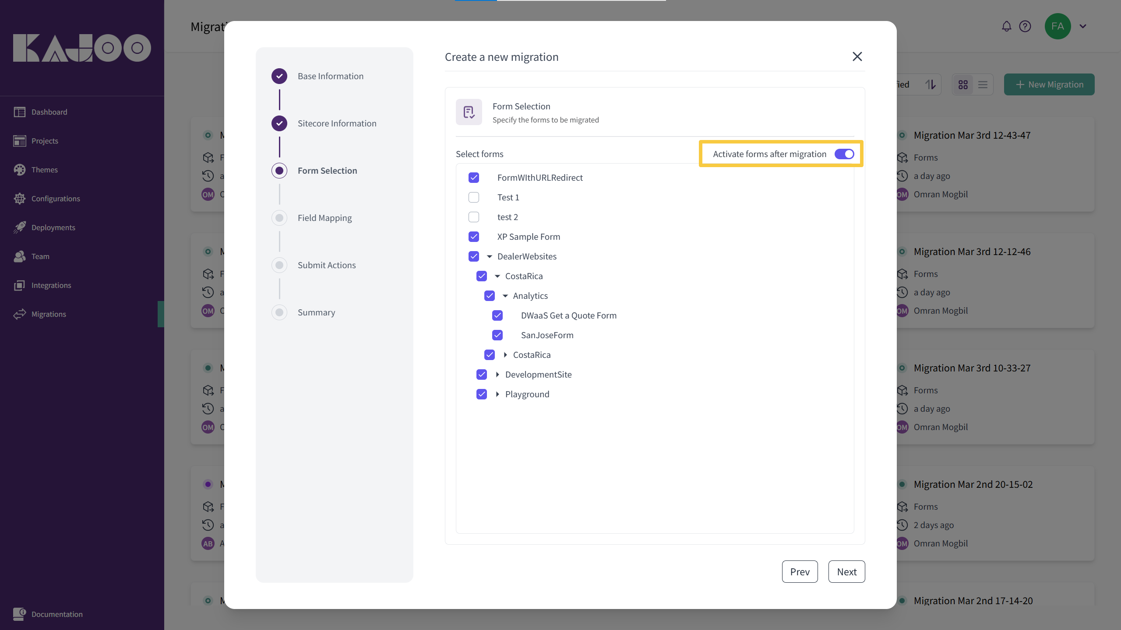Uncheck the XP Sample Form checkbox
Screen dimensions: 1121x630
[x=474, y=237]
